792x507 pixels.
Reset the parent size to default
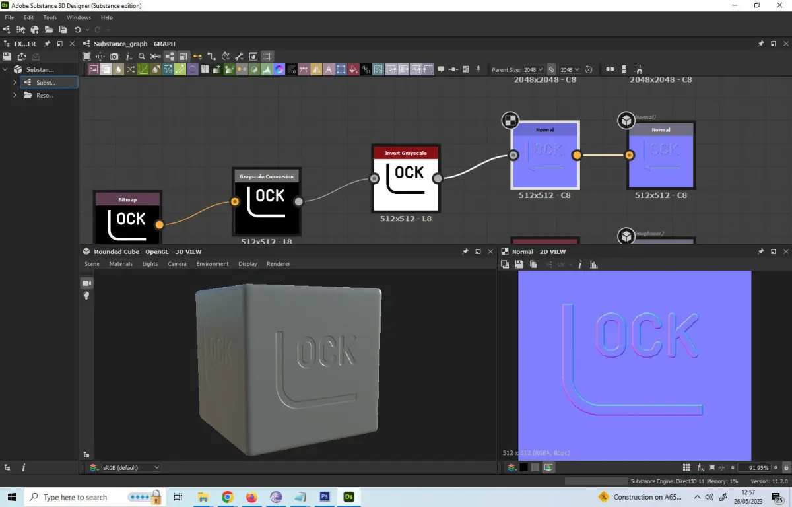coord(589,69)
